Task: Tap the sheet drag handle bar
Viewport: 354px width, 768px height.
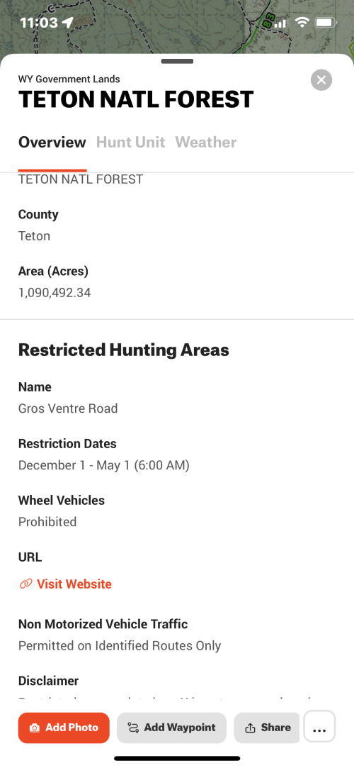Action: [x=177, y=61]
